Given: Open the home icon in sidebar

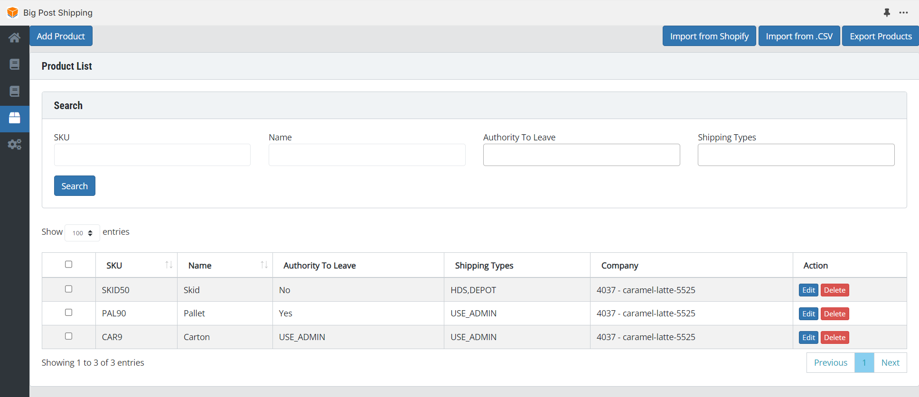Looking at the screenshot, I should pos(15,37).
